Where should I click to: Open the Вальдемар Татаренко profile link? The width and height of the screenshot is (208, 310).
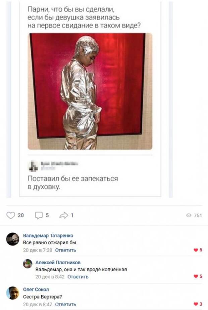pos(48,235)
